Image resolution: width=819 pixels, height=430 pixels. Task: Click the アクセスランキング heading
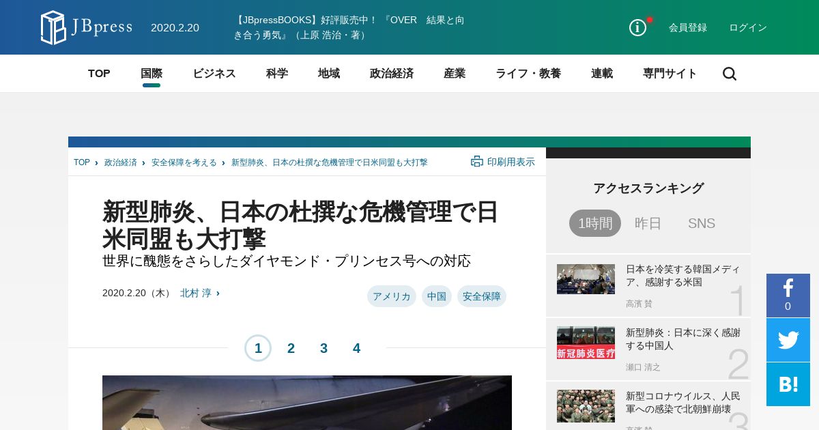(x=648, y=188)
